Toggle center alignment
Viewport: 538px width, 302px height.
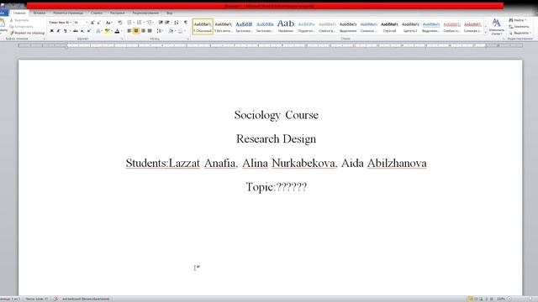coord(136,31)
